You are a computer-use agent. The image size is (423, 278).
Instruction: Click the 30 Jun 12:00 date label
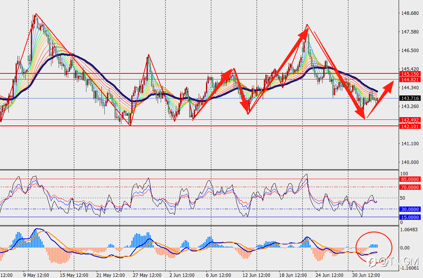366,275
